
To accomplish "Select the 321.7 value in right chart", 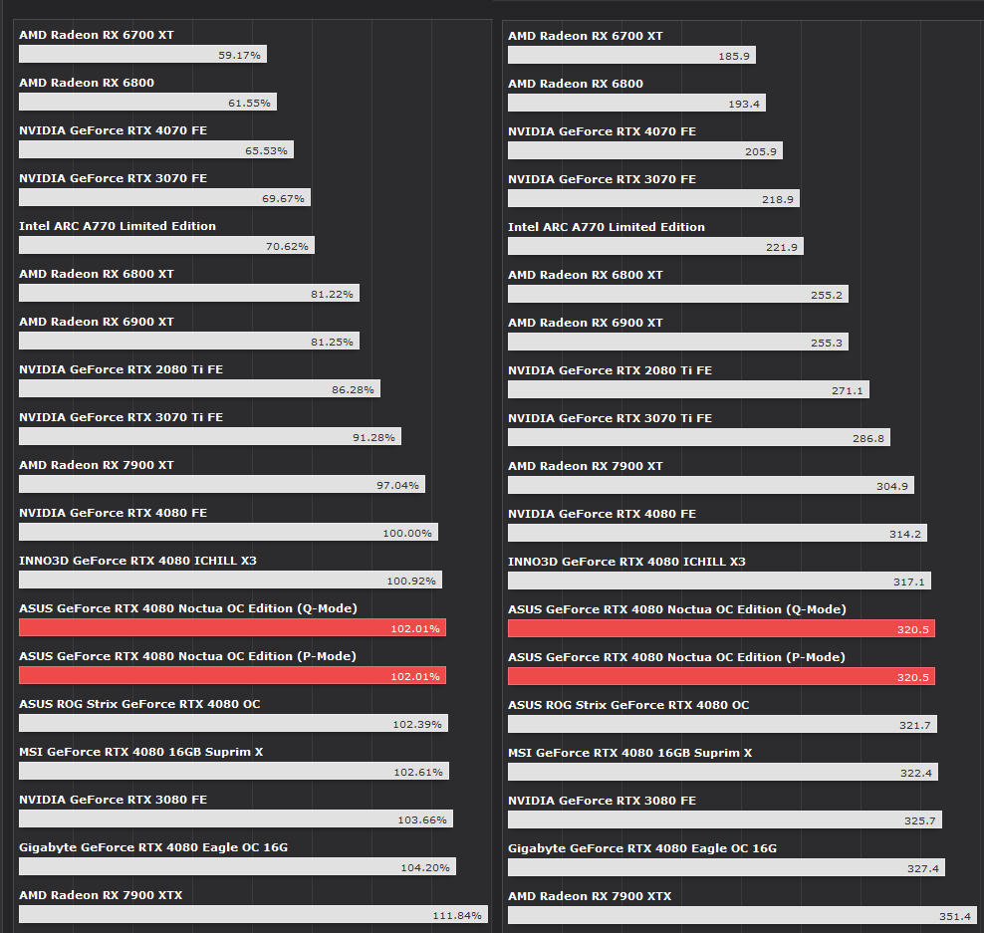I will [x=915, y=725].
